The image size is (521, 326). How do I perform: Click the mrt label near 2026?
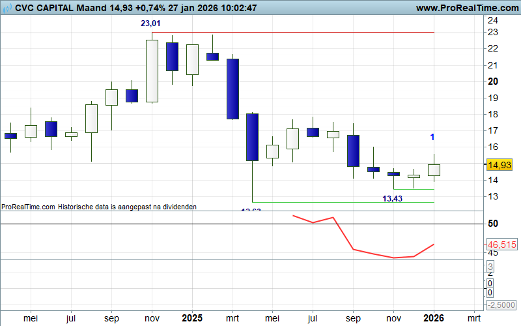[474, 318]
